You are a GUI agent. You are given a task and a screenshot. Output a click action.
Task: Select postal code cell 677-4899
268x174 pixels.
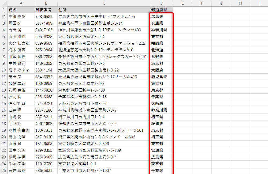click(46, 23)
